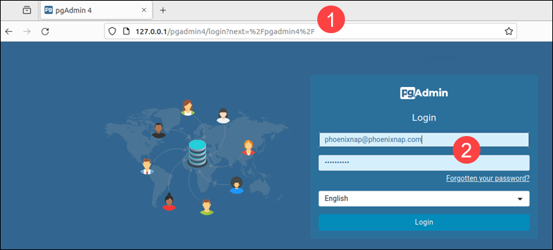Expand the English language dropdown
Screen dimensions: 553x250
tap(424, 199)
